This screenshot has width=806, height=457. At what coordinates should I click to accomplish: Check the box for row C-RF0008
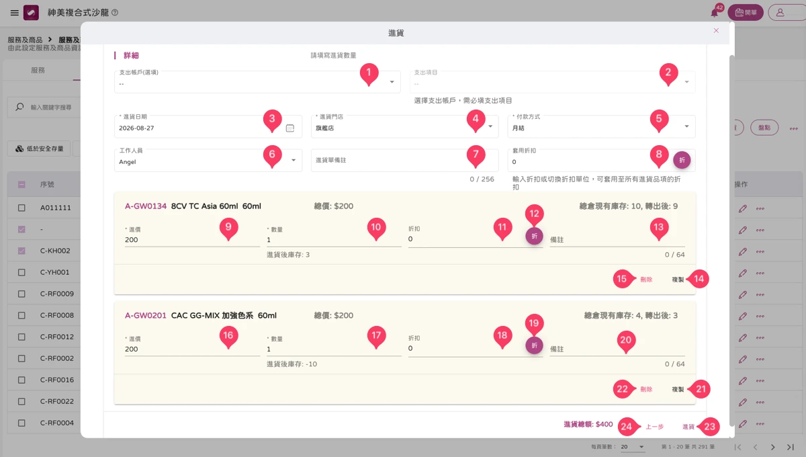coord(21,315)
